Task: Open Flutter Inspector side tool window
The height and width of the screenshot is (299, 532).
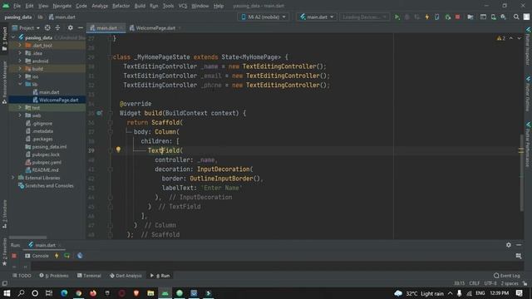Action: (x=528, y=47)
